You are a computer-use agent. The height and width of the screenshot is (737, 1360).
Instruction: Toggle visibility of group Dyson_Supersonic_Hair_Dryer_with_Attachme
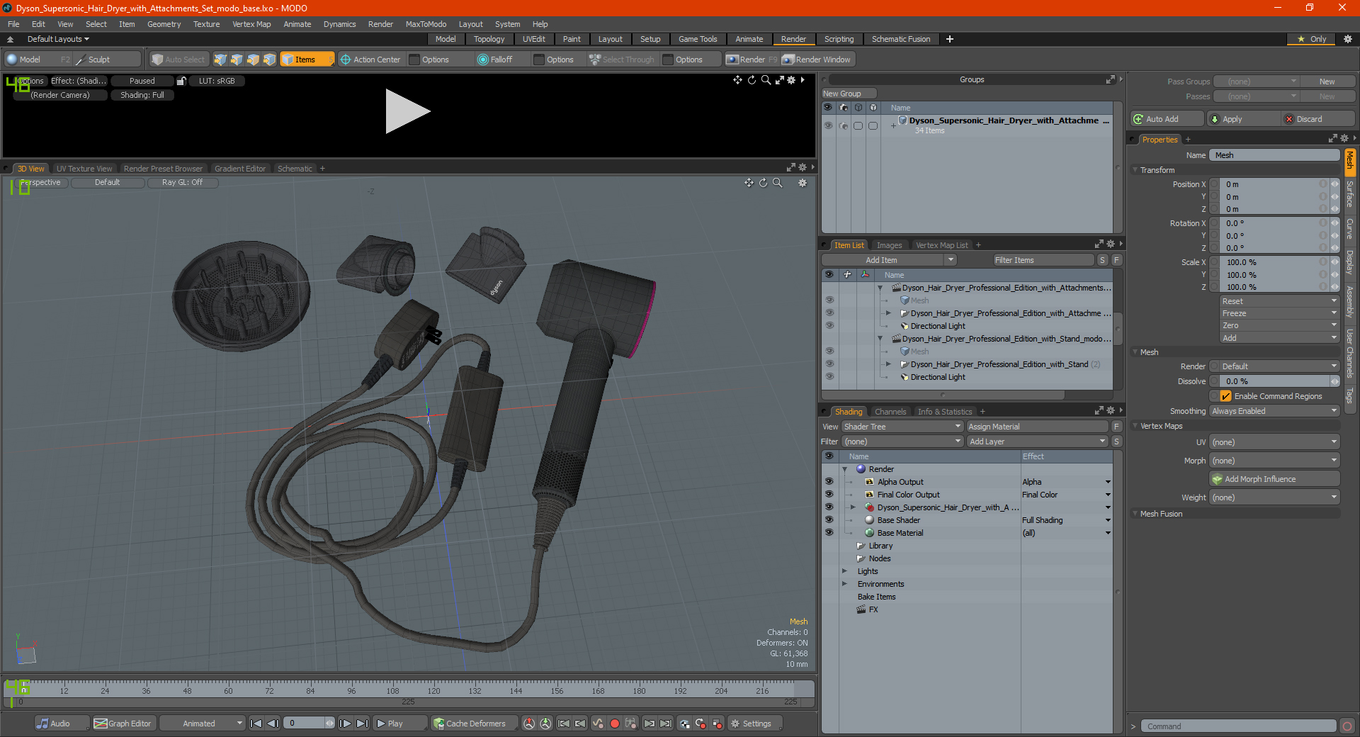pyautogui.click(x=828, y=125)
